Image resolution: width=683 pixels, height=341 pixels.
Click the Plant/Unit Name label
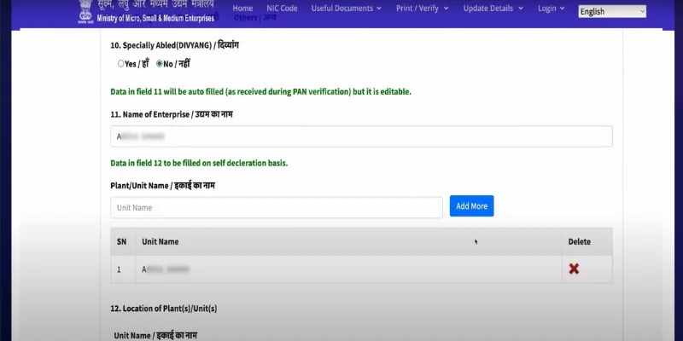[x=162, y=186]
